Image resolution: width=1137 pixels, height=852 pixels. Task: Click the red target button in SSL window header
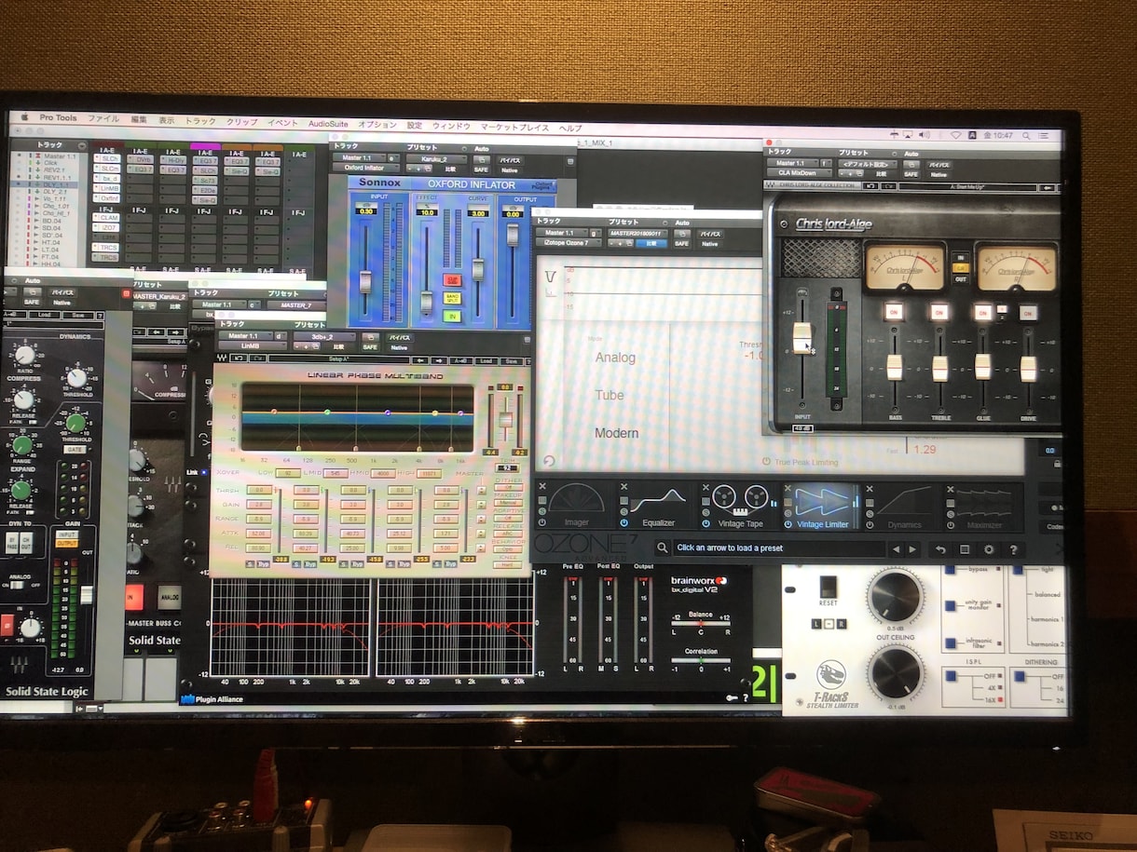[127, 294]
